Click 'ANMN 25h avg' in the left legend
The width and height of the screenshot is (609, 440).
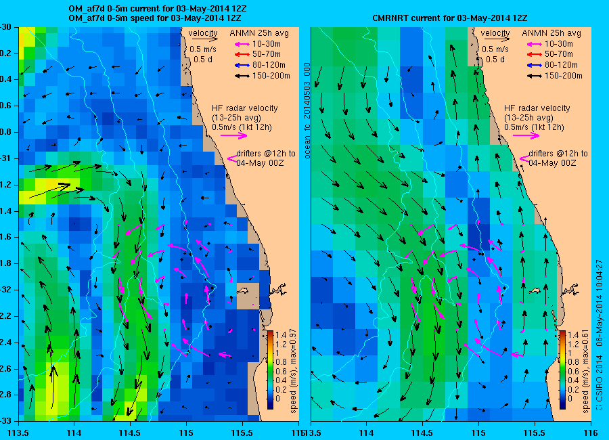259,33
